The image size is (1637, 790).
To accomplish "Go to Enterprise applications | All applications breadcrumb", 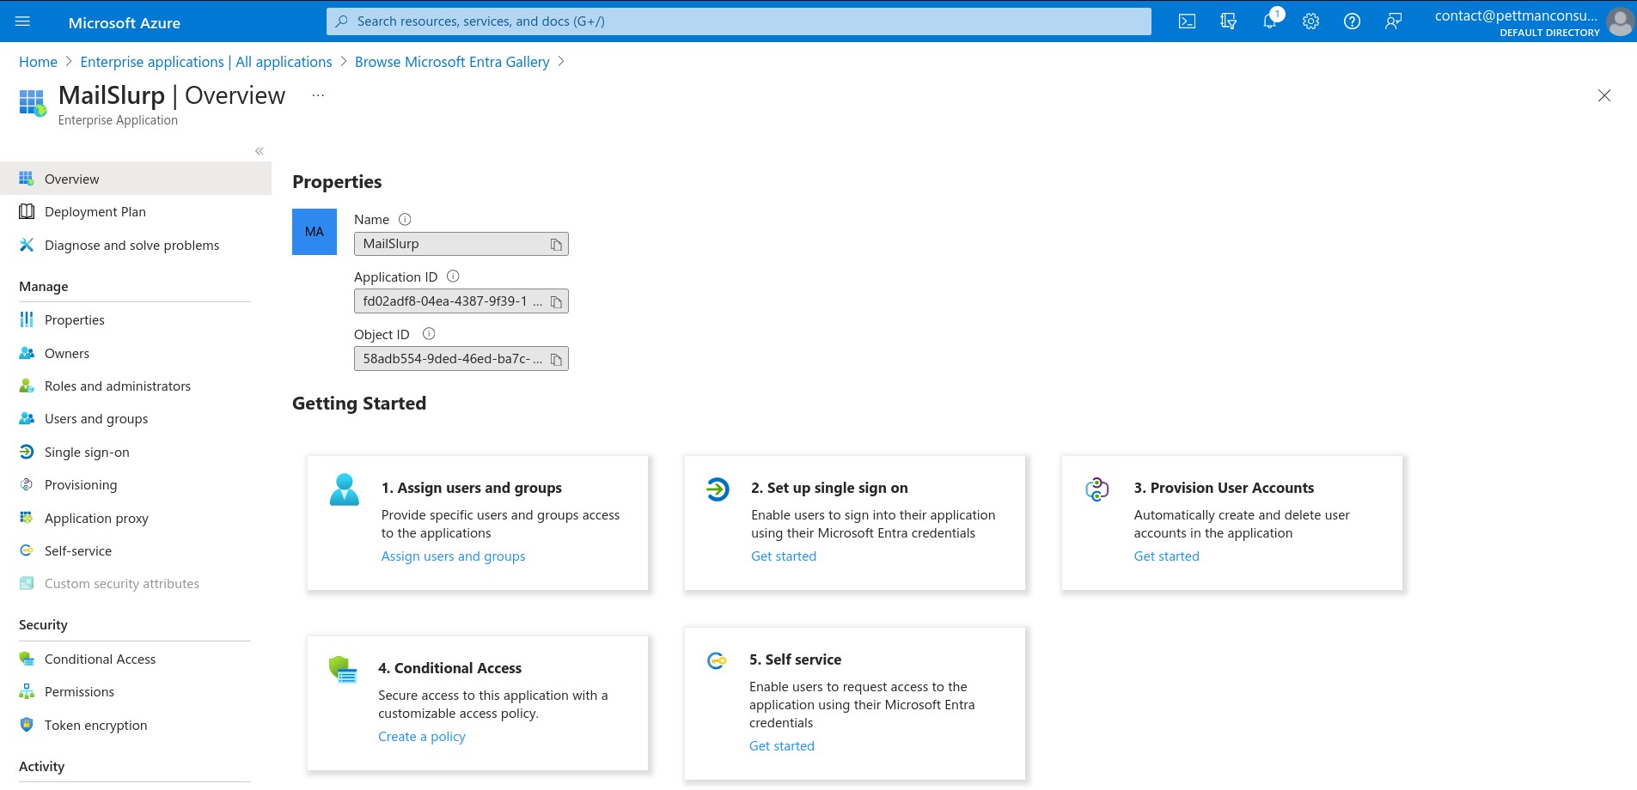I will tap(206, 62).
